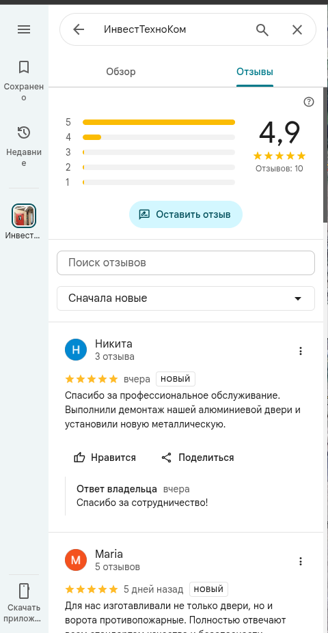
Task: Switch to the Обзор tab
Action: click(x=121, y=72)
